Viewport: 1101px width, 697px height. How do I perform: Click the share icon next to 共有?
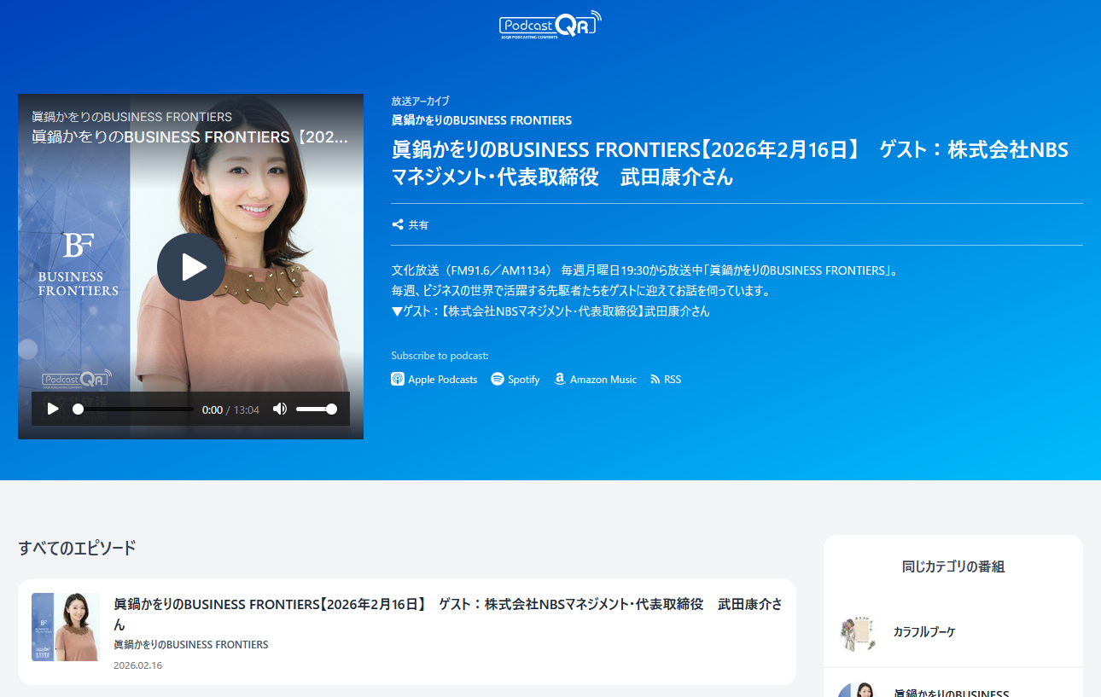(398, 225)
